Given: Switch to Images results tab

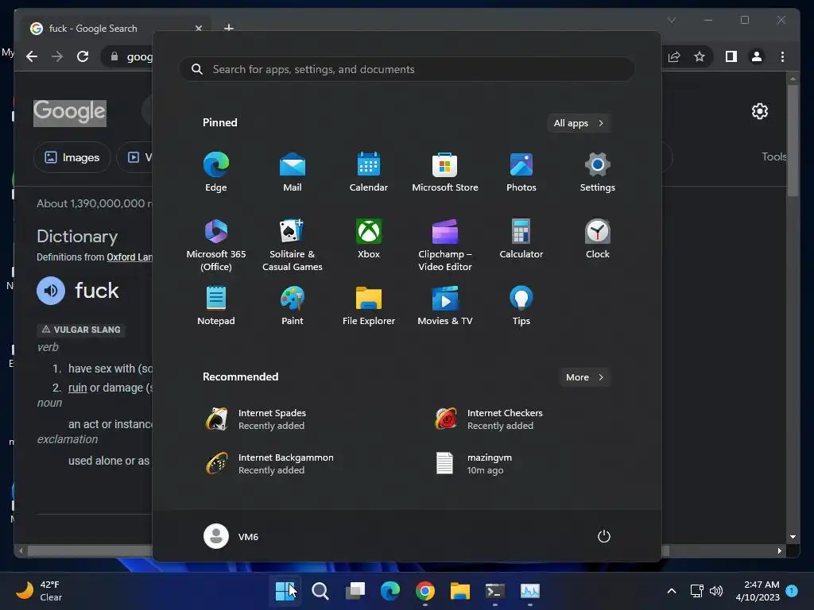Looking at the screenshot, I should tap(72, 157).
